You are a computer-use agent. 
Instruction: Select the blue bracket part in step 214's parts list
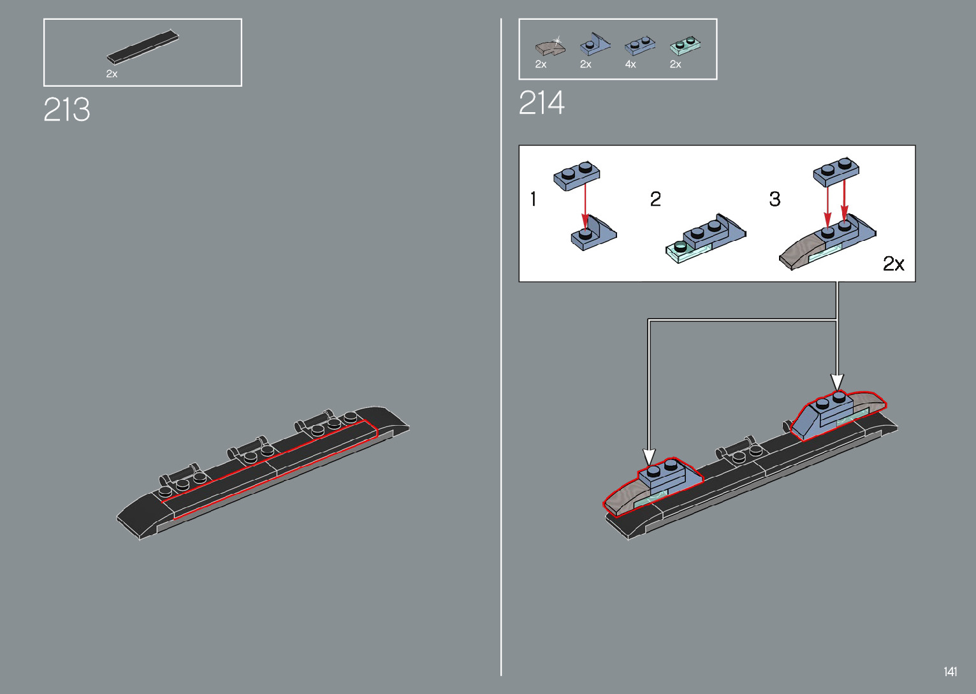click(x=594, y=45)
